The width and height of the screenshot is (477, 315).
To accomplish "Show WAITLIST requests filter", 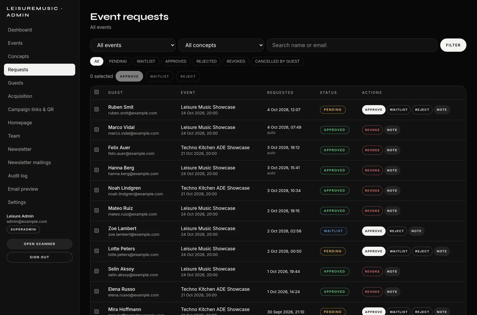I will [146, 61].
